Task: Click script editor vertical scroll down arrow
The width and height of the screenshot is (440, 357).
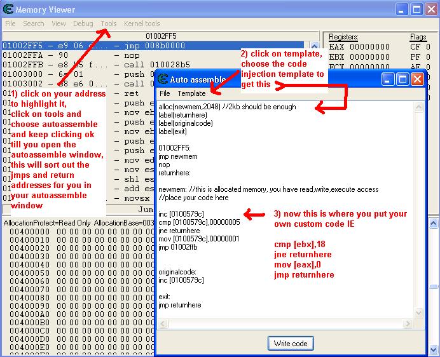Action: pyautogui.click(x=418, y=313)
